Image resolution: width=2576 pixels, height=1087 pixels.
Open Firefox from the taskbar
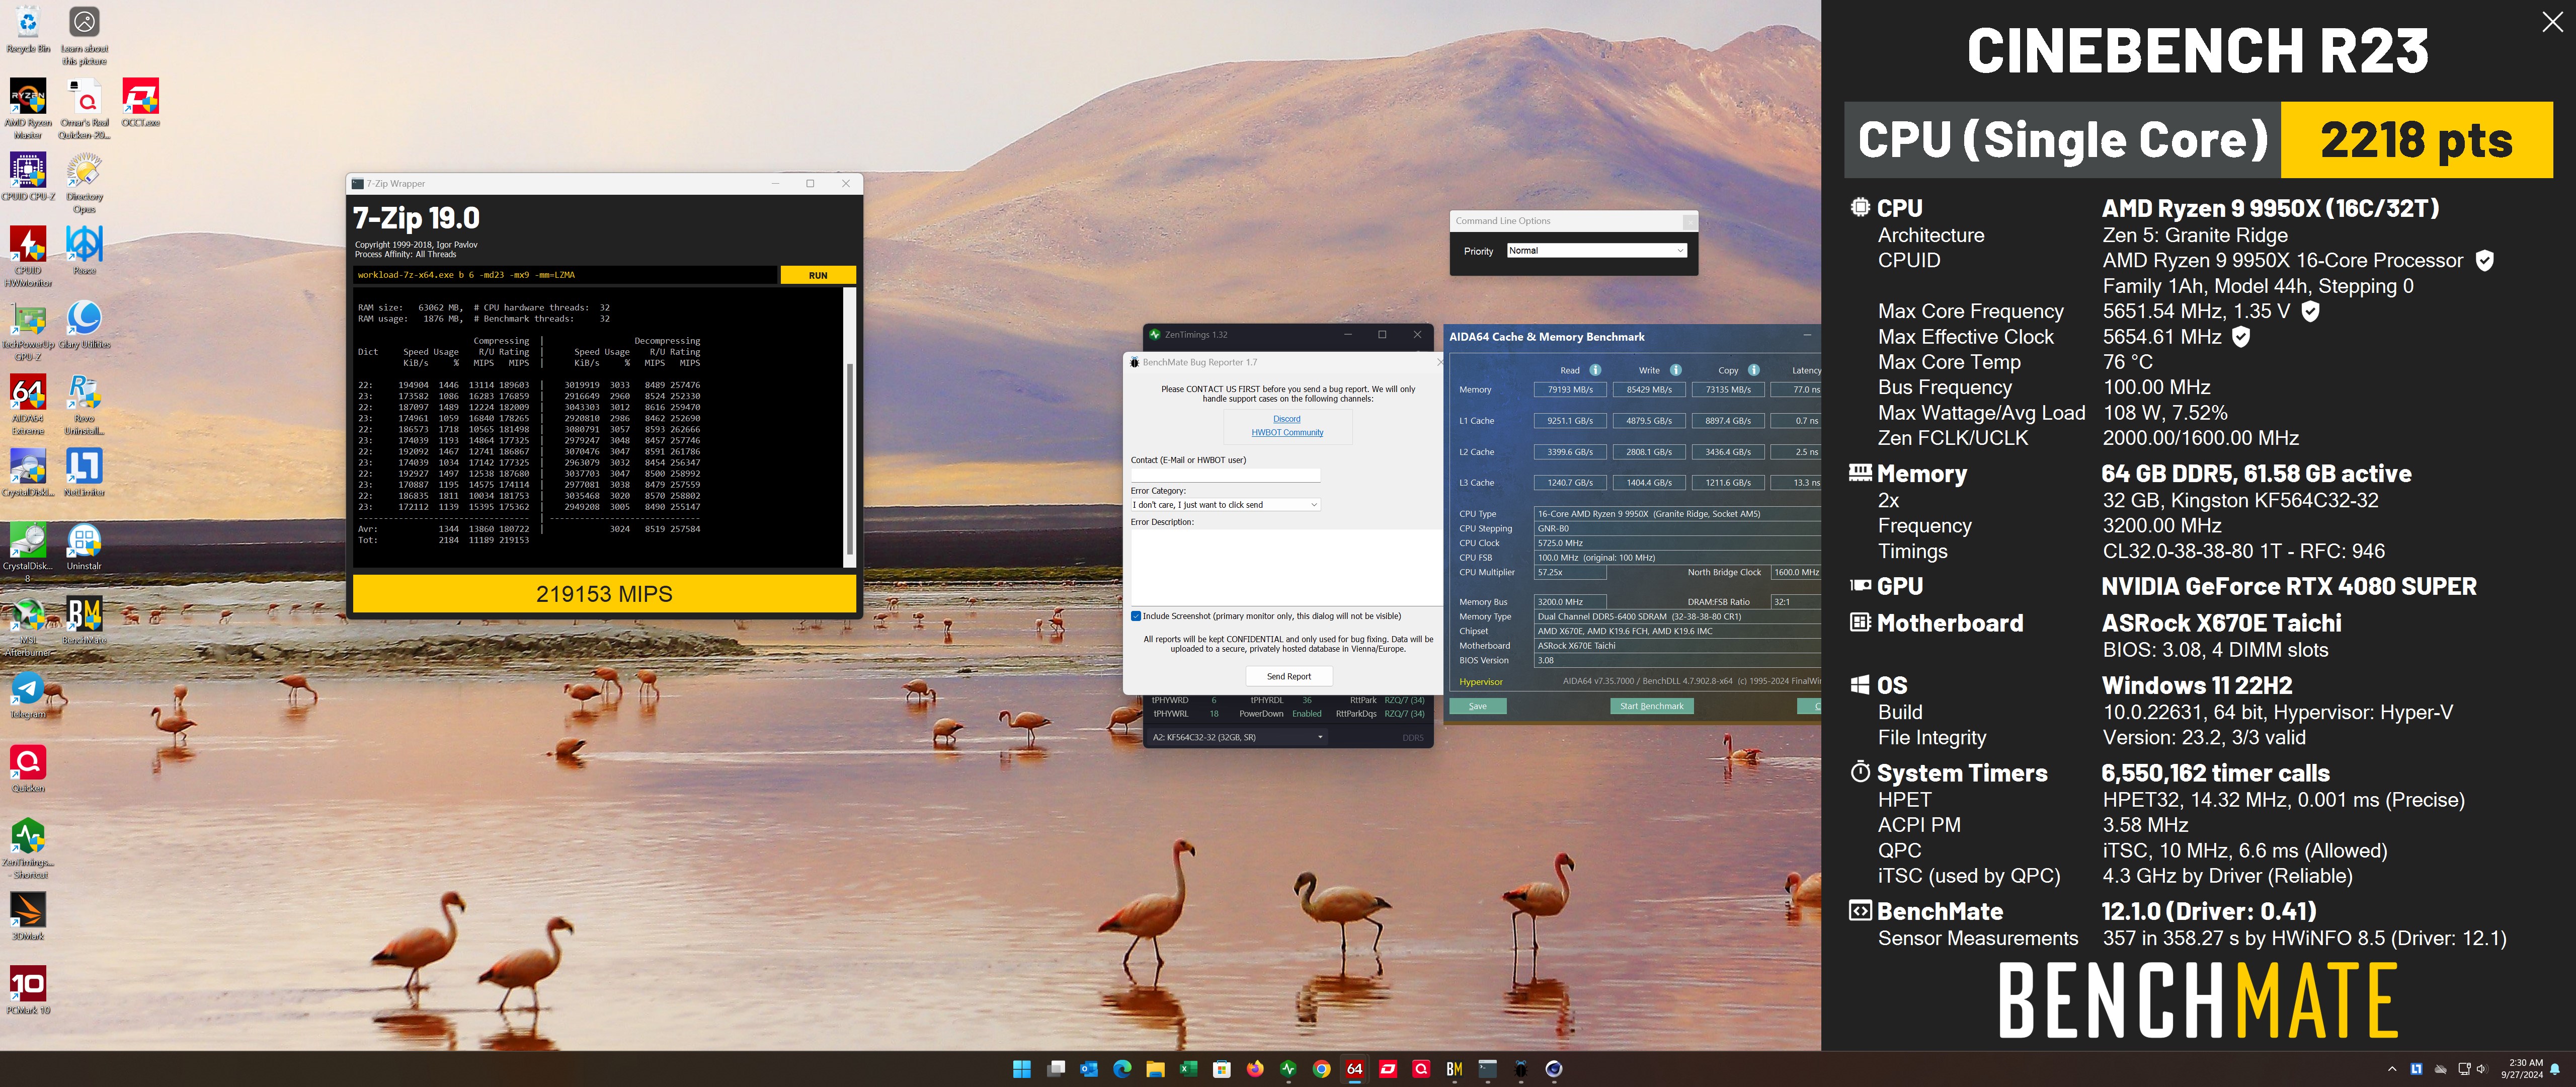coord(1255,1069)
